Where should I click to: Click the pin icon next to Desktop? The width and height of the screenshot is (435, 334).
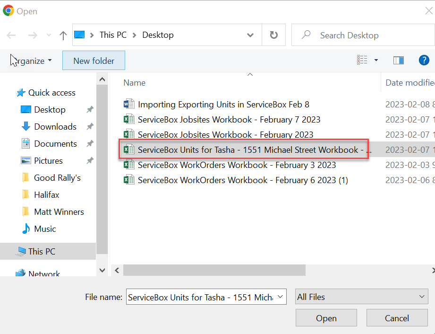point(90,109)
